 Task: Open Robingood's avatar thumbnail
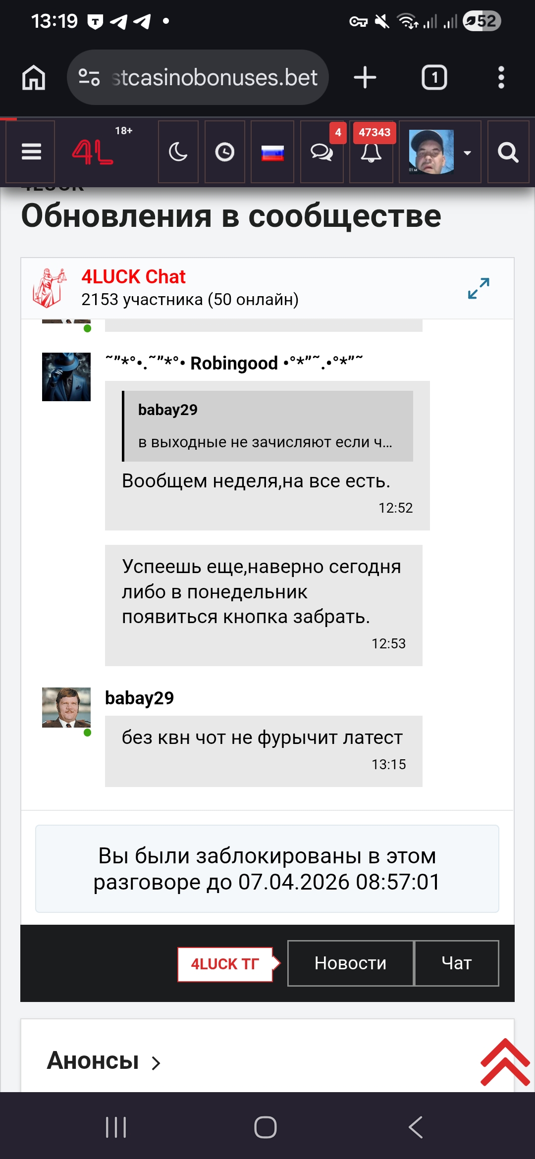tap(66, 377)
